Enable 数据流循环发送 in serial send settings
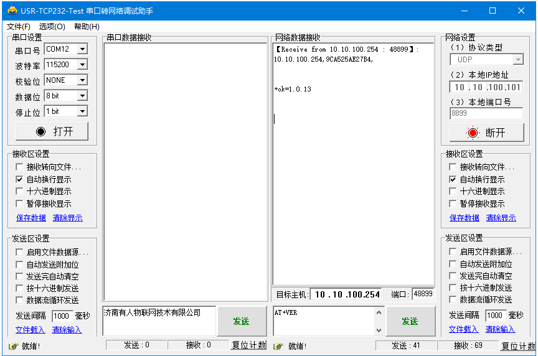Image resolution: width=538 pixels, height=356 pixels. [19, 300]
